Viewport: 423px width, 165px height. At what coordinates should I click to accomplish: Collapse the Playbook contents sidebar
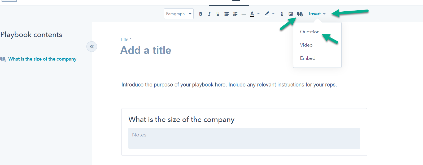tap(92, 47)
